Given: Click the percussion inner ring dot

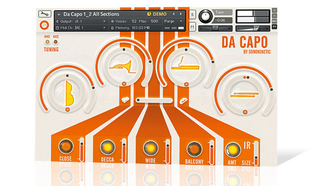Looking at the screenshot, I should pyautogui.click(x=248, y=77).
